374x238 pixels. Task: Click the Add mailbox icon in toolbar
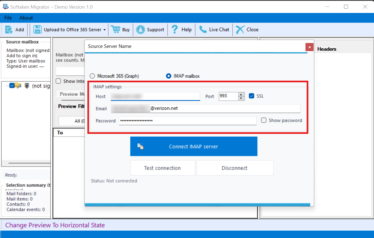pyautogui.click(x=9, y=29)
